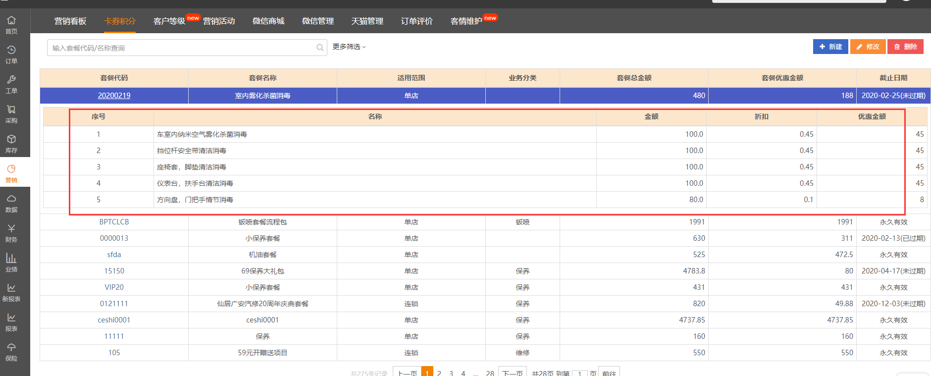Switch to the 营销活动 tab
Screen dimensions: 931x376
[x=219, y=21]
